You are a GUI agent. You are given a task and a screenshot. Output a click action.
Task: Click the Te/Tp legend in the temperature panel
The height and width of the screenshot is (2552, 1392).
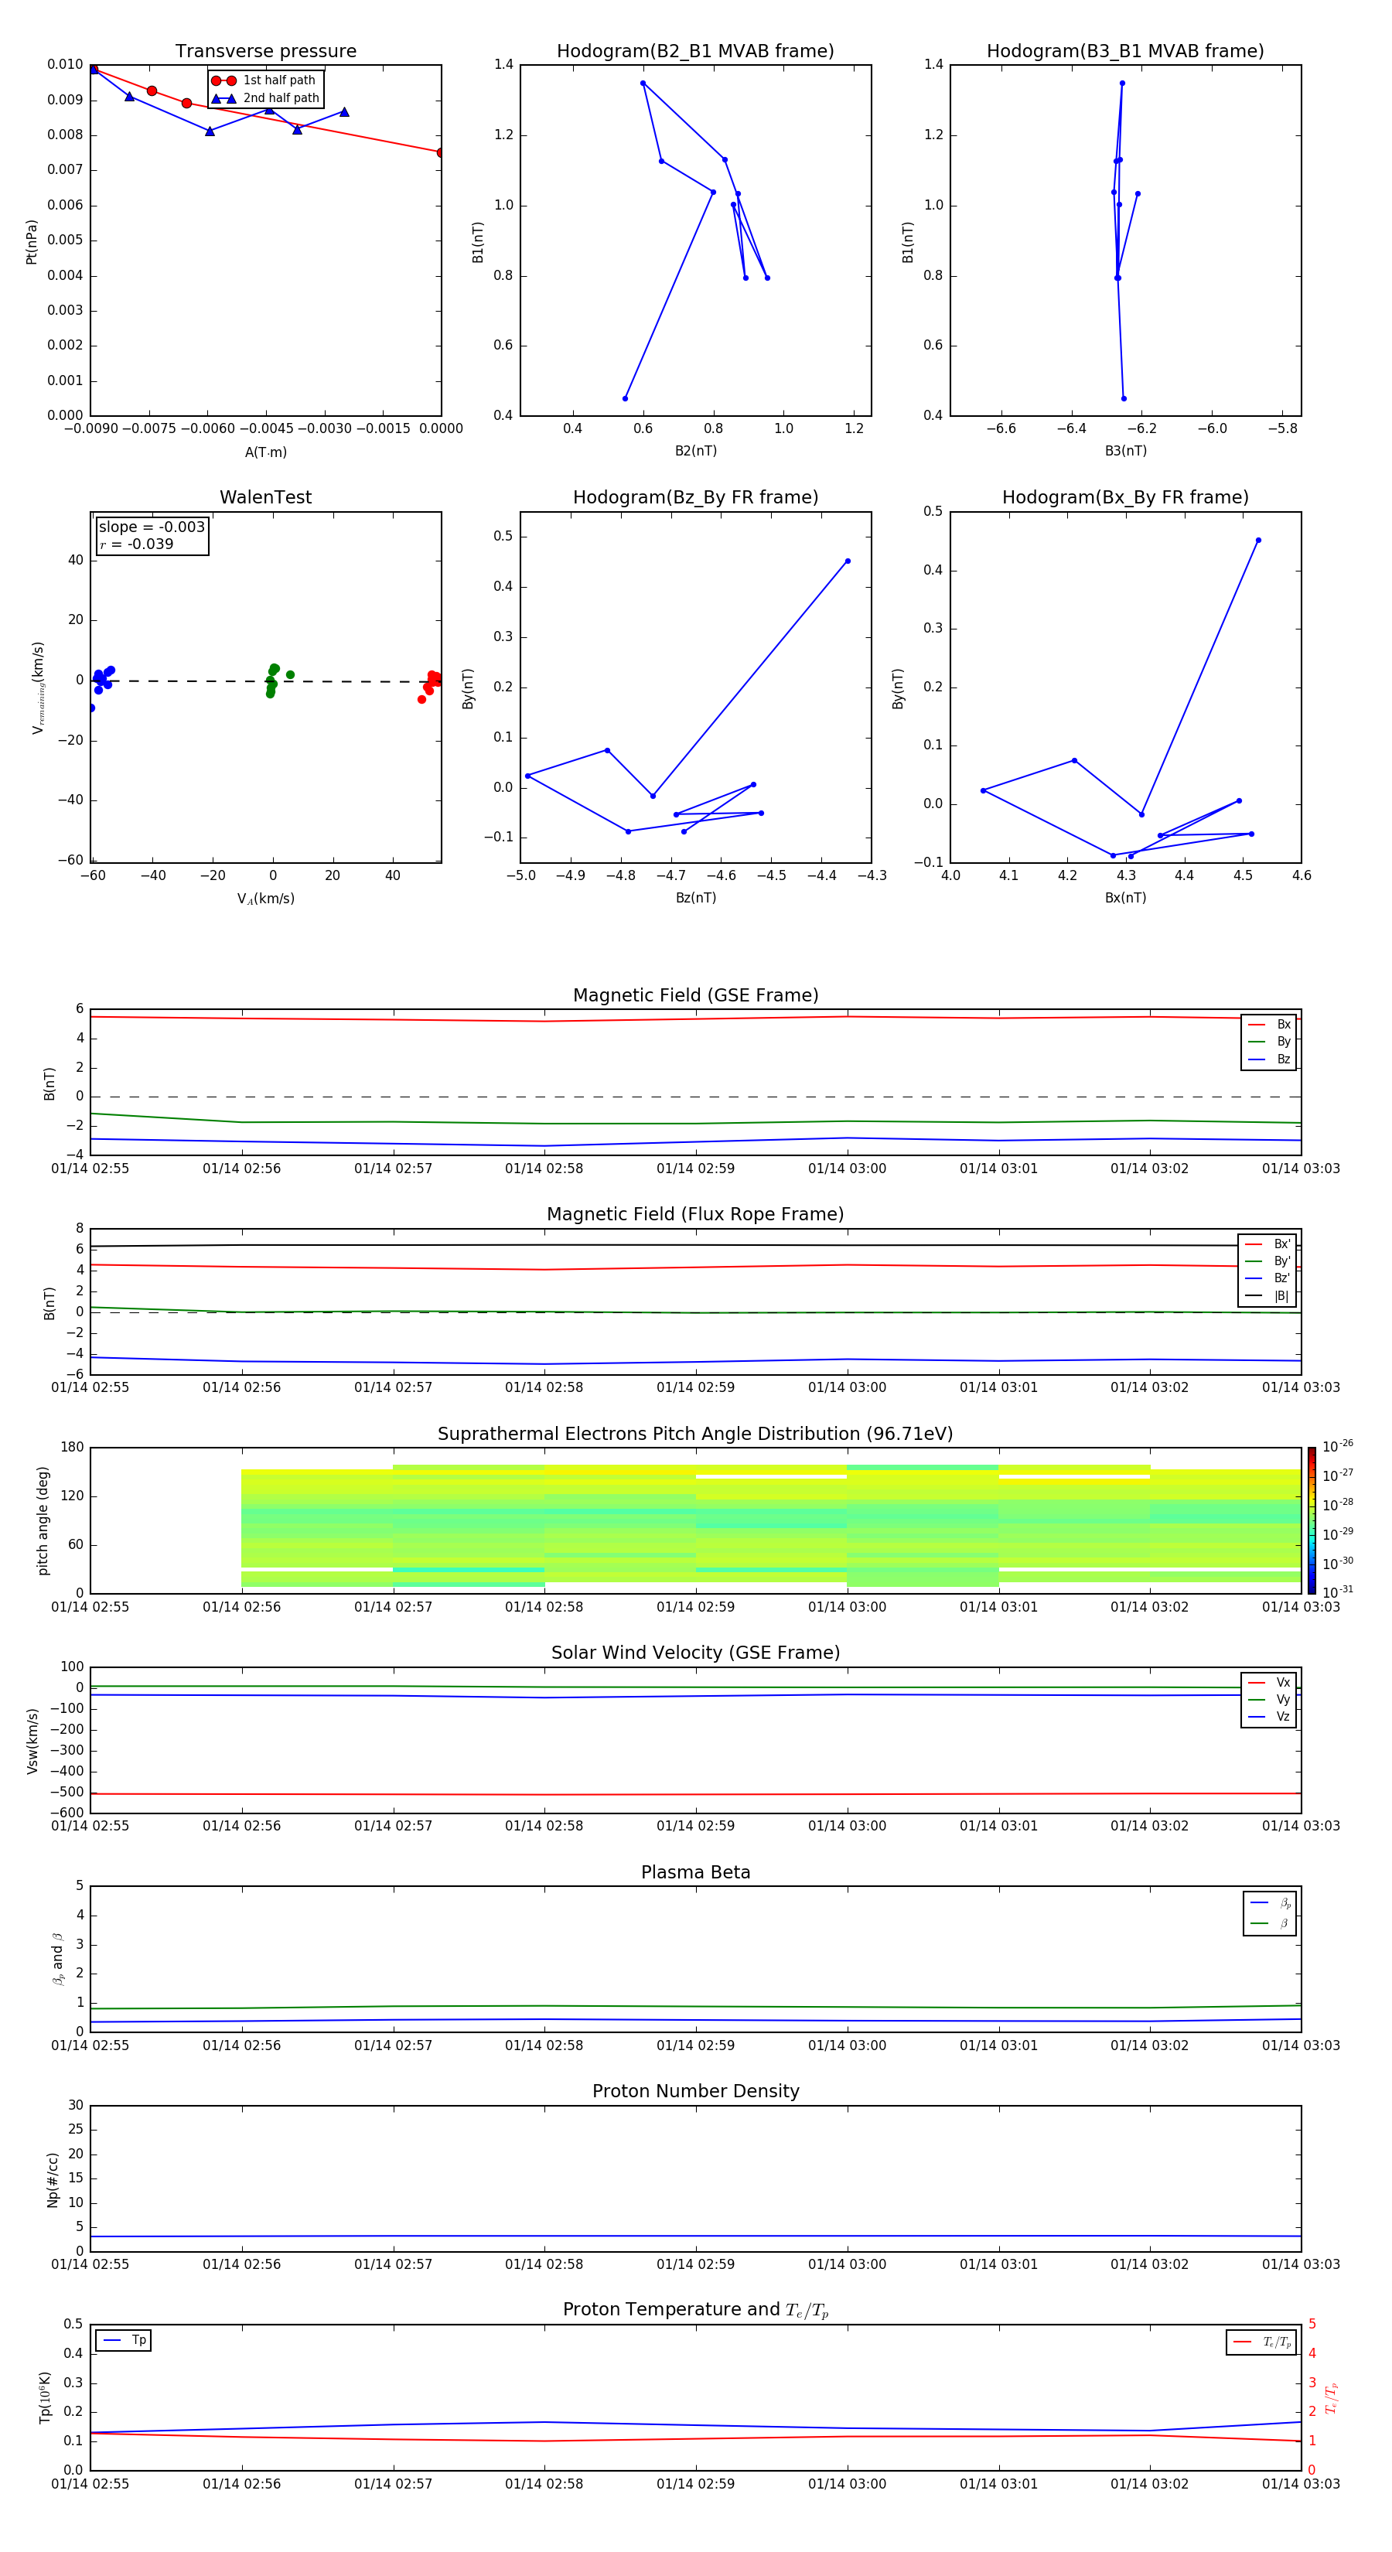(x=1261, y=2343)
